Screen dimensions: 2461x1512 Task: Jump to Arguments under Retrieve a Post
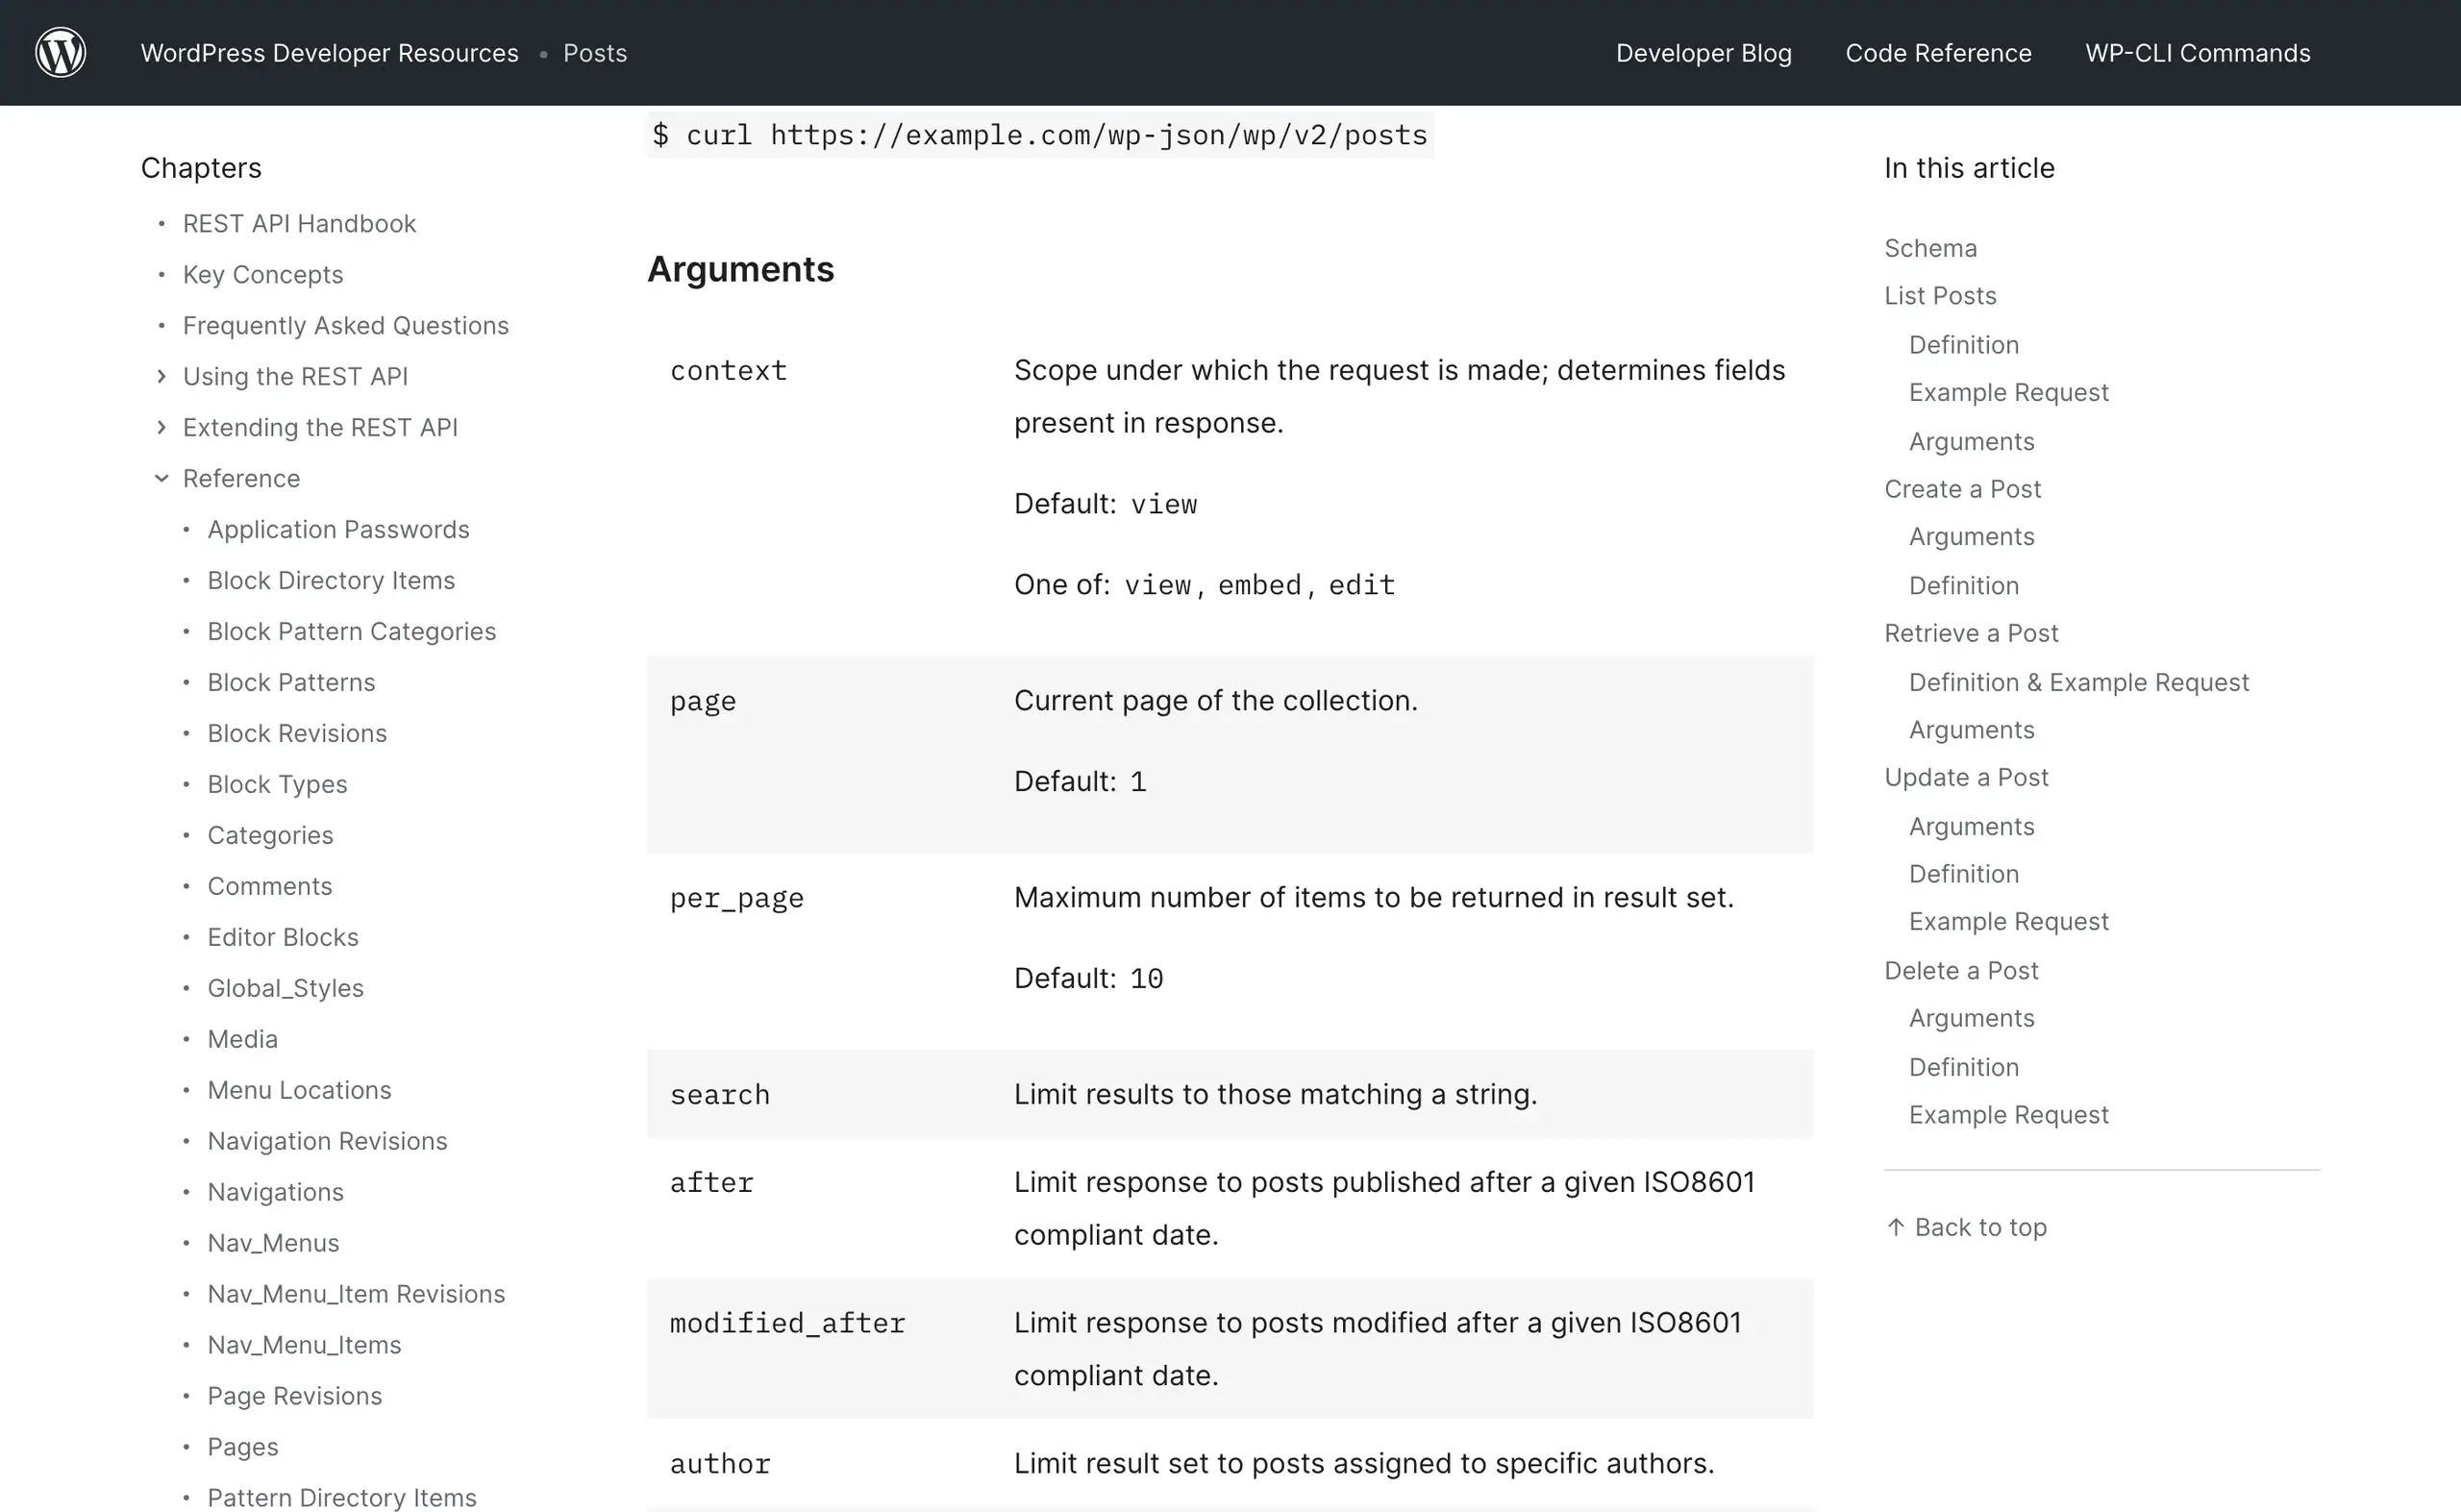(1971, 730)
